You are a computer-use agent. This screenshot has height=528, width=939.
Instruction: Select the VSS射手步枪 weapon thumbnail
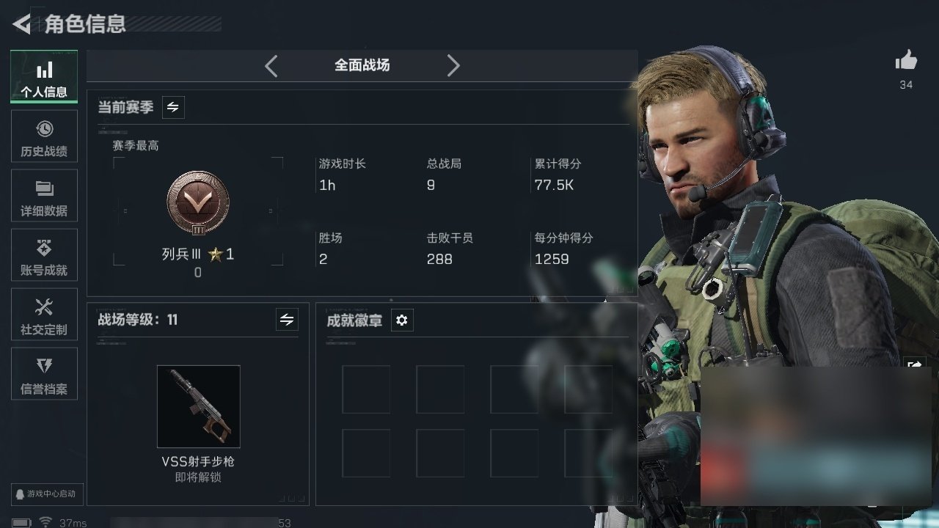click(x=199, y=406)
